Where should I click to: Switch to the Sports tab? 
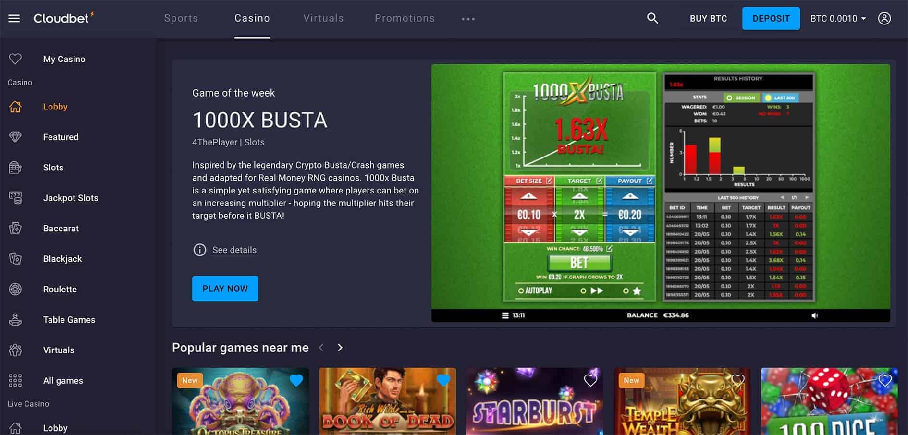pyautogui.click(x=181, y=18)
